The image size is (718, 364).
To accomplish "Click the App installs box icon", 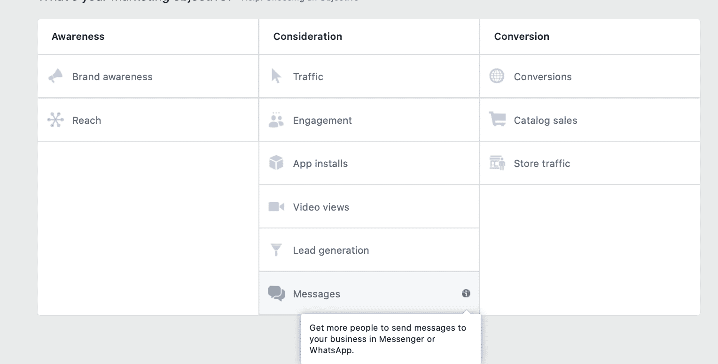I will pyautogui.click(x=276, y=163).
